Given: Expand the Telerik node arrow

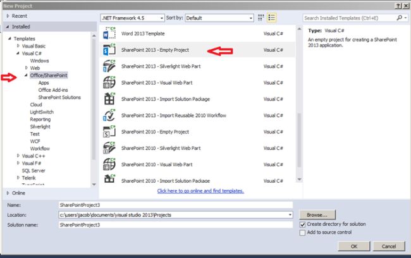Looking at the screenshot, I should (18, 178).
